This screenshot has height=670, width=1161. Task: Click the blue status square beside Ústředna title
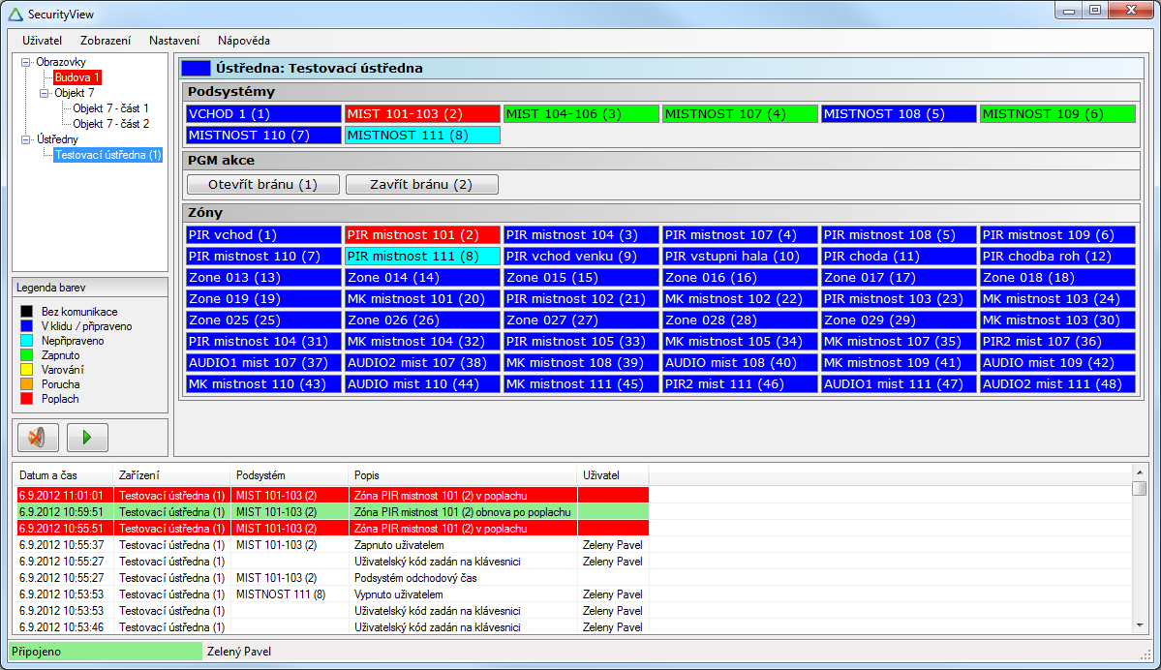(197, 69)
